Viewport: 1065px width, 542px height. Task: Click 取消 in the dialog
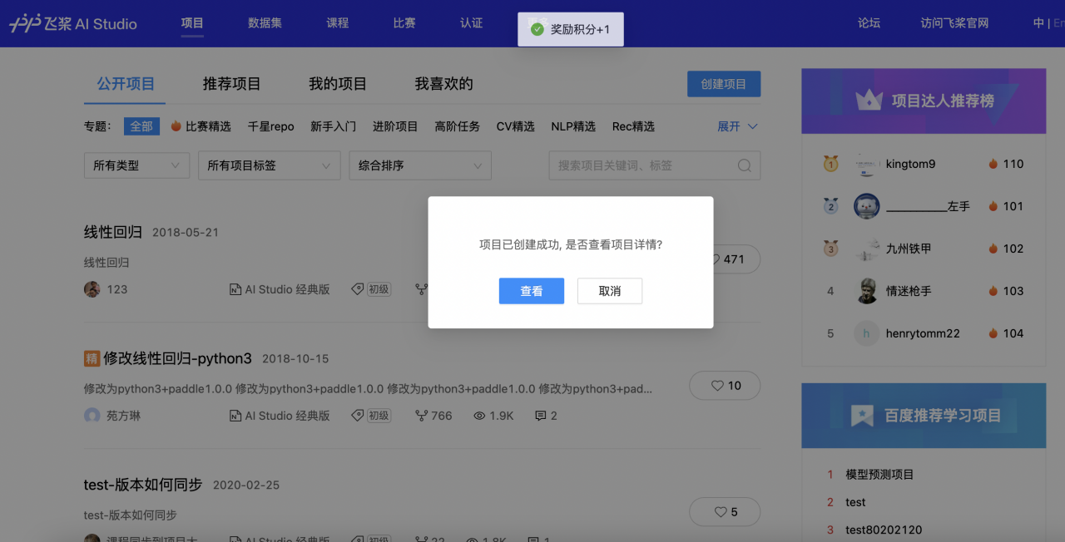tap(610, 291)
